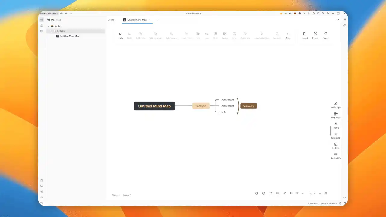Click the orange crown icon in title bar
Image resolution: width=386 pixels, height=217 pixels.
pyautogui.click(x=281, y=14)
